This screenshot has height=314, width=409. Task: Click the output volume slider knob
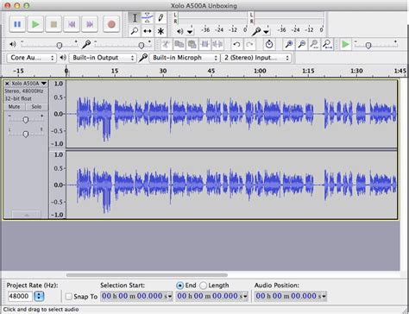click(60, 45)
